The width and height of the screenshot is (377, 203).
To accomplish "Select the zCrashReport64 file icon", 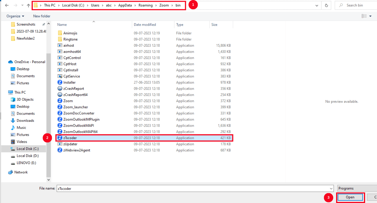I will 60,95.
